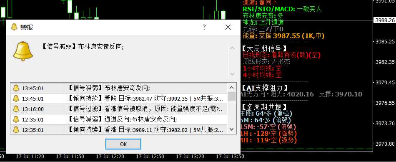The height and width of the screenshot is (162, 396).
Task: Click the 17 Jul 12:20 time axis label
Action: pos(110,157)
